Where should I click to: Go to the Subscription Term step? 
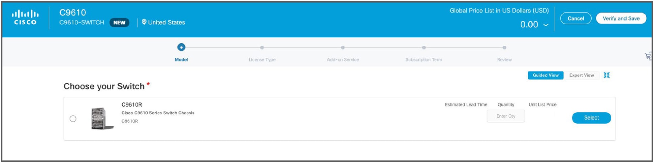(x=424, y=48)
